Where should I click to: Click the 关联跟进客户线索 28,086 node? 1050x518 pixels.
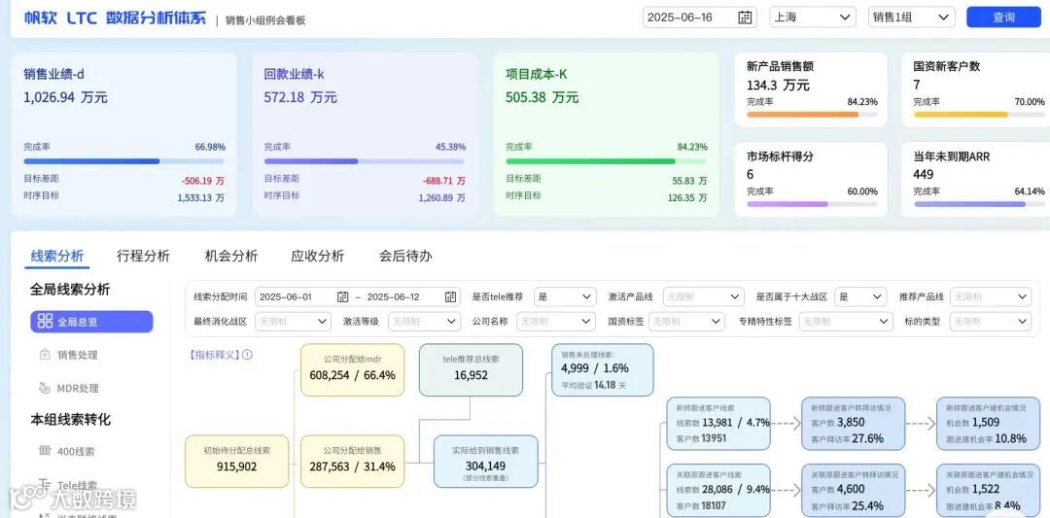click(717, 491)
